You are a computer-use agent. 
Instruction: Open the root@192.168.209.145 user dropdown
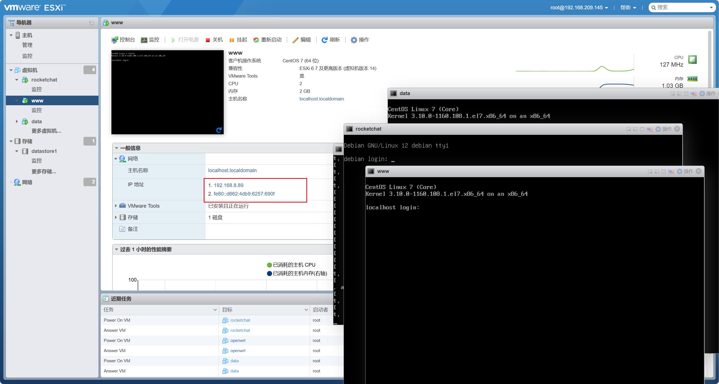coord(579,8)
